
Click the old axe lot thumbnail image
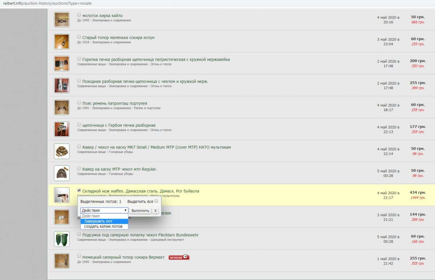pos(62,41)
